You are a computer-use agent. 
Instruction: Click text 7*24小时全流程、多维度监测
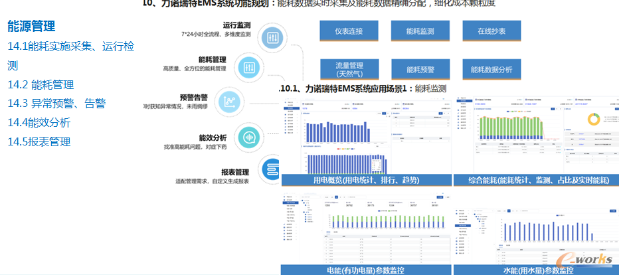coord(216,35)
